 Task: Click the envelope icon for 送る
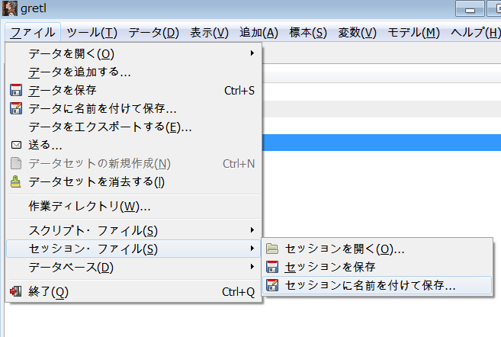pos(17,145)
